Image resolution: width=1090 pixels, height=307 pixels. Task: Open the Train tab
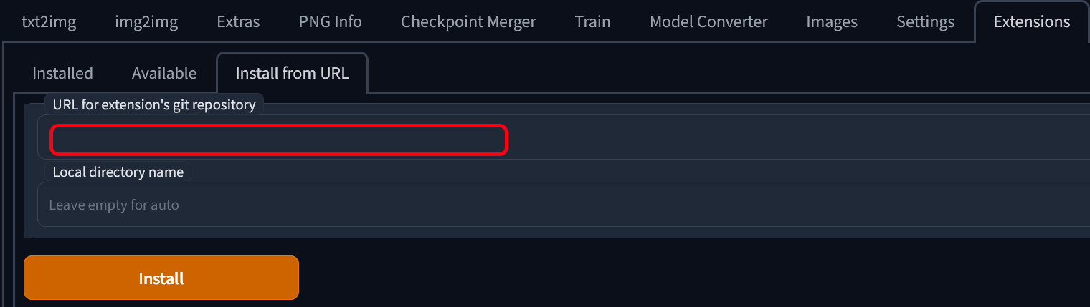pyautogui.click(x=592, y=21)
